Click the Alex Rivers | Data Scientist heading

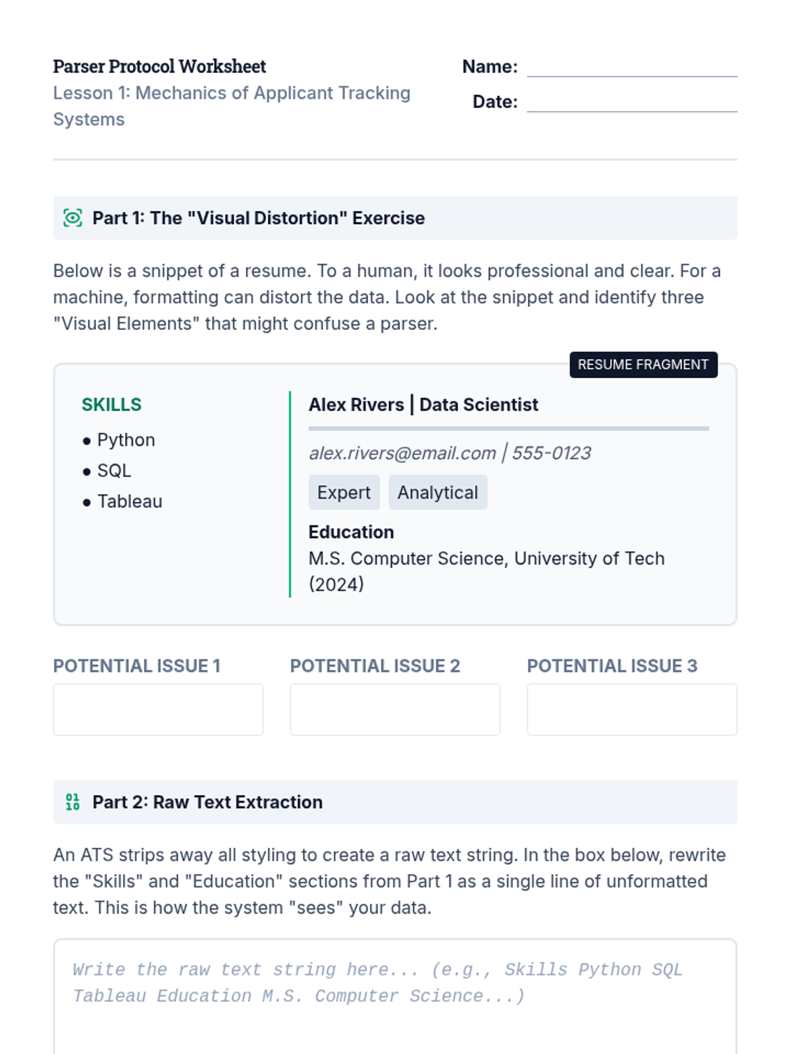click(x=423, y=404)
